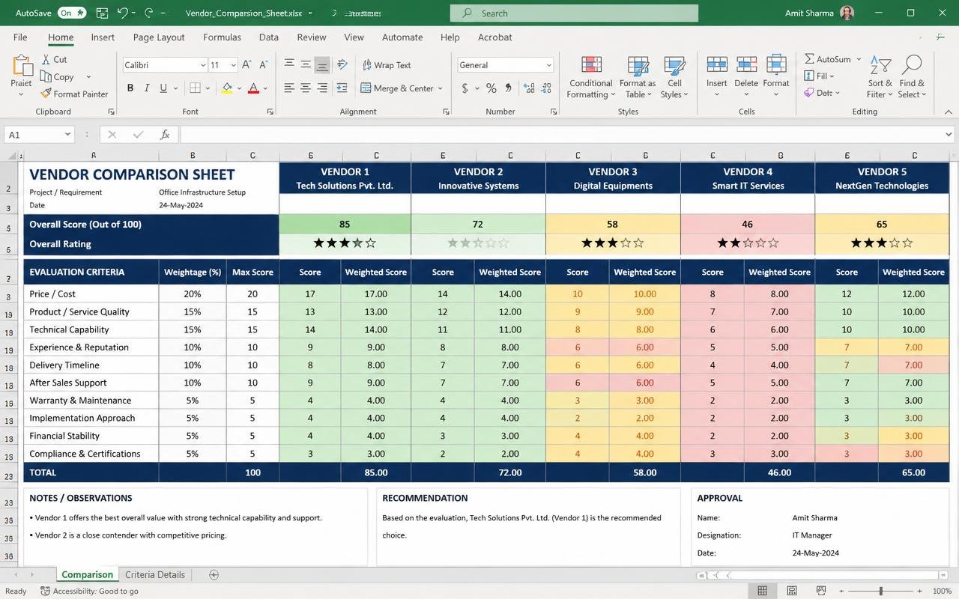Open Font dialog launcher
Viewport: 959px width, 599px height.
tap(270, 112)
